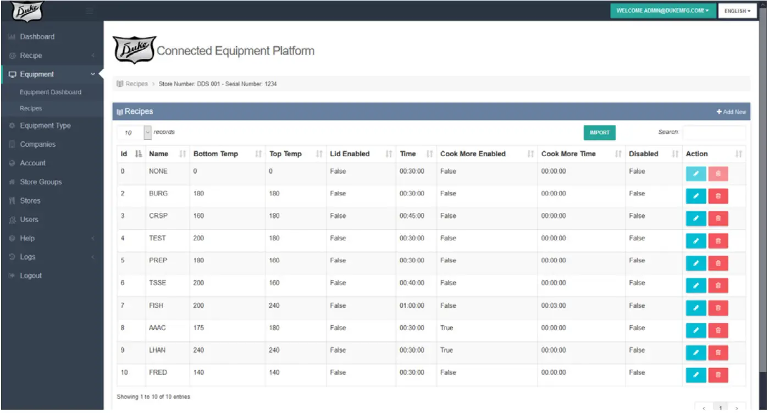Open the records-per-page dropdown

click(135, 133)
